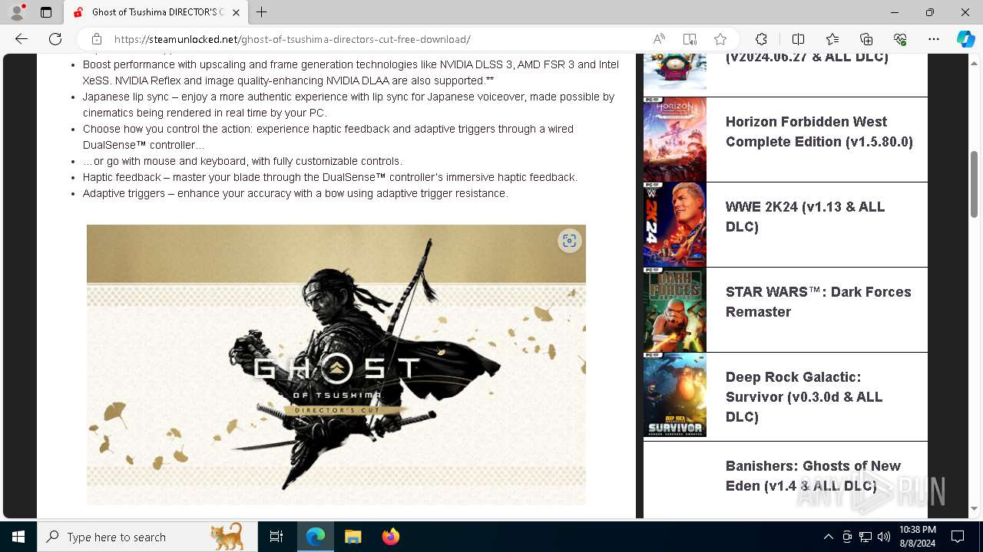The height and width of the screenshot is (552, 983).
Task: Switch to Microsoft Edge on the taskbar
Action: click(x=316, y=537)
